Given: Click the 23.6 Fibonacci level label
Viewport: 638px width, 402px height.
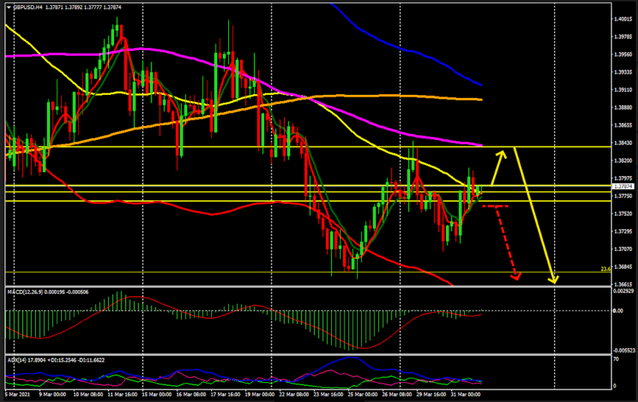Looking at the screenshot, I should [606, 269].
